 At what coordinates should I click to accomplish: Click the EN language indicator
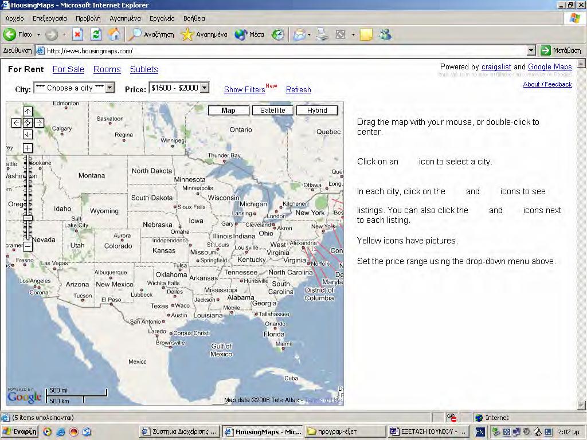480,432
